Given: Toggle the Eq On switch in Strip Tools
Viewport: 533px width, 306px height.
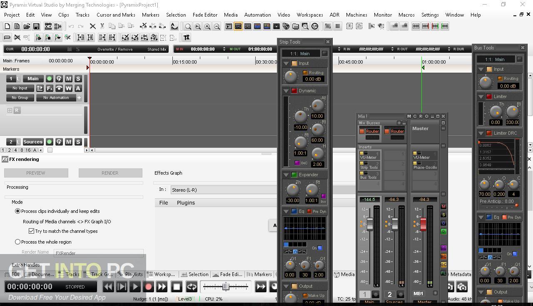Looking at the screenshot, I should point(320,248).
